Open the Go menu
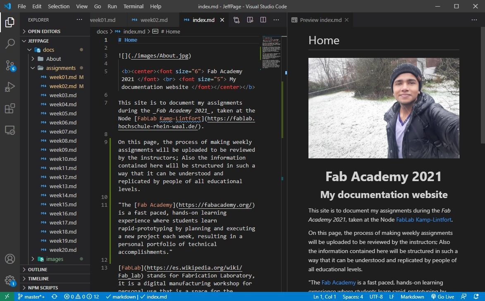The width and height of the screenshot is (485, 301). click(x=98, y=6)
